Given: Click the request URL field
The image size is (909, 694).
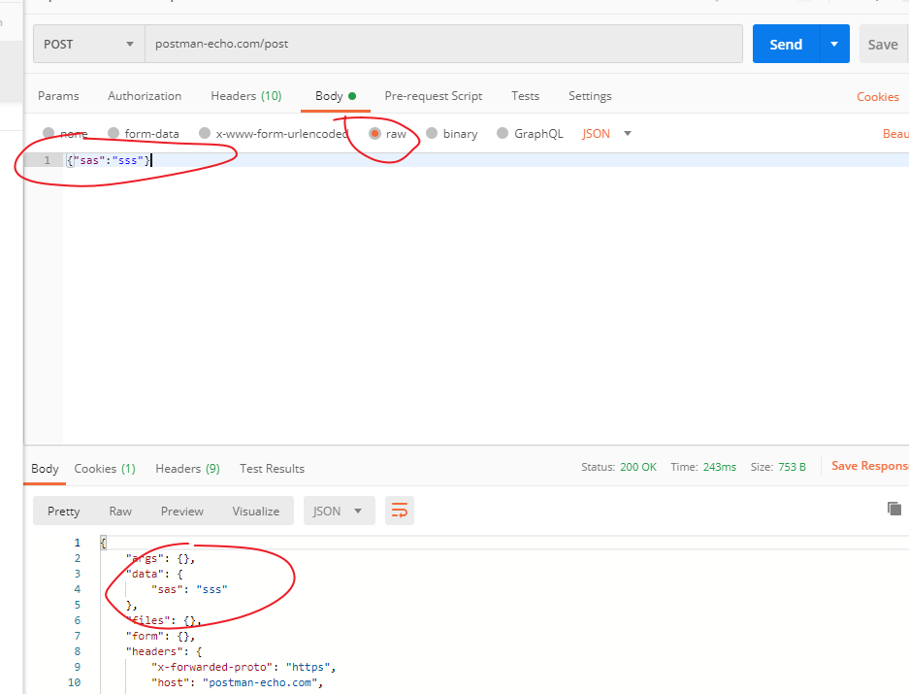Looking at the screenshot, I should click(443, 44).
